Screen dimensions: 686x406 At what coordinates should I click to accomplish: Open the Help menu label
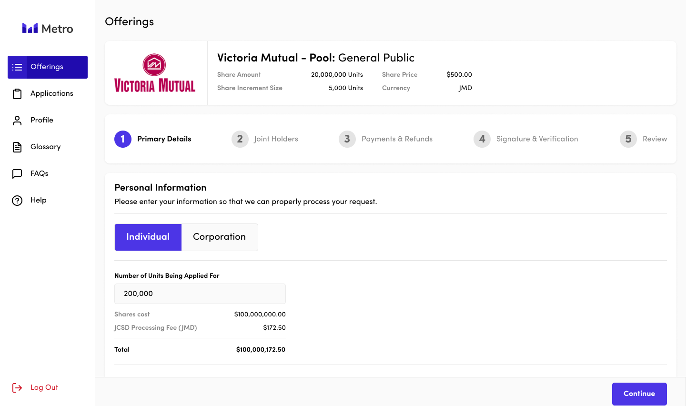click(39, 200)
